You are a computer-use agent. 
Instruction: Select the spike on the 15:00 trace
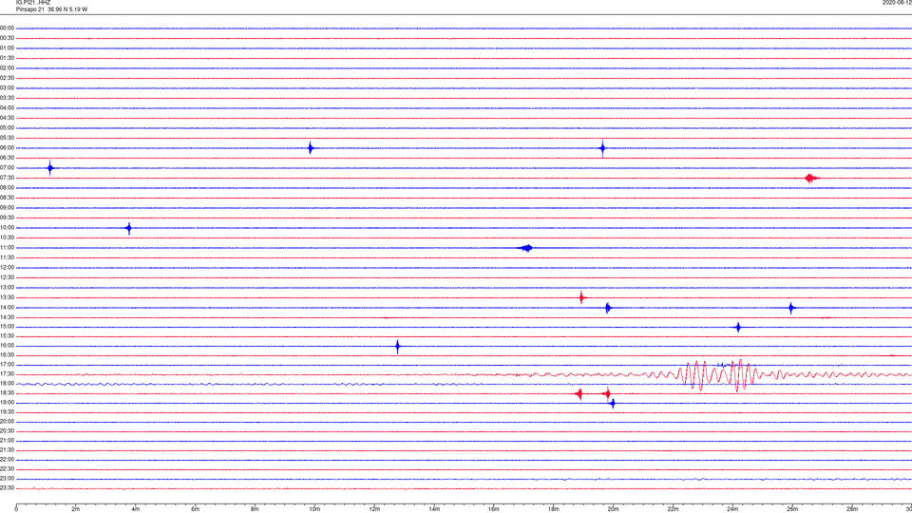(x=738, y=327)
